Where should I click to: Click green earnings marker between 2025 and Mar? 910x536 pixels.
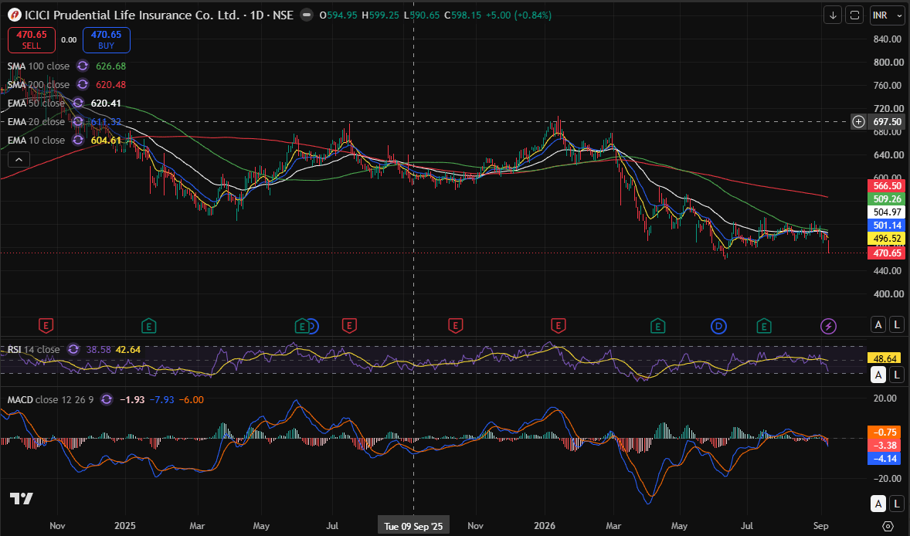(x=148, y=326)
